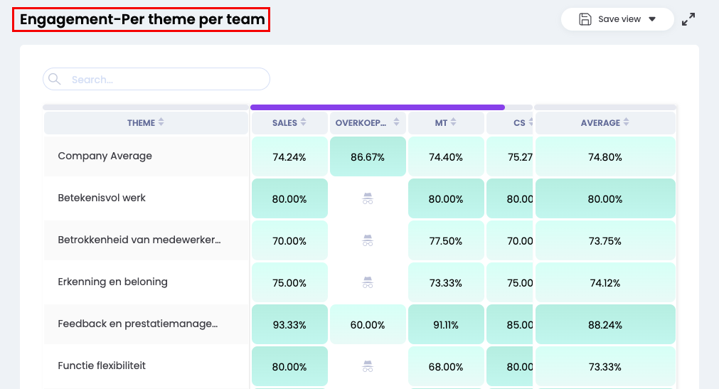Sort table by MT column header
Screen dimensions: 719x389
point(446,123)
